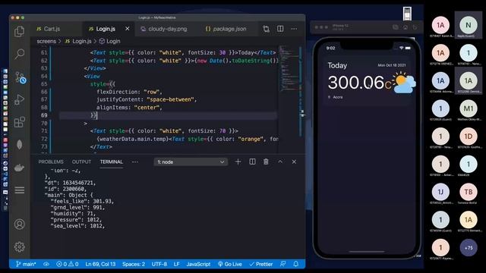This screenshot has width=486, height=273.
Task: Kill the terminal with trash icon
Action: [266, 162]
